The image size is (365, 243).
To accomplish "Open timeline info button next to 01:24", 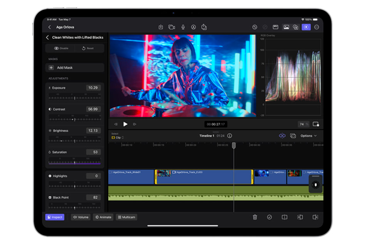I will [x=229, y=136].
